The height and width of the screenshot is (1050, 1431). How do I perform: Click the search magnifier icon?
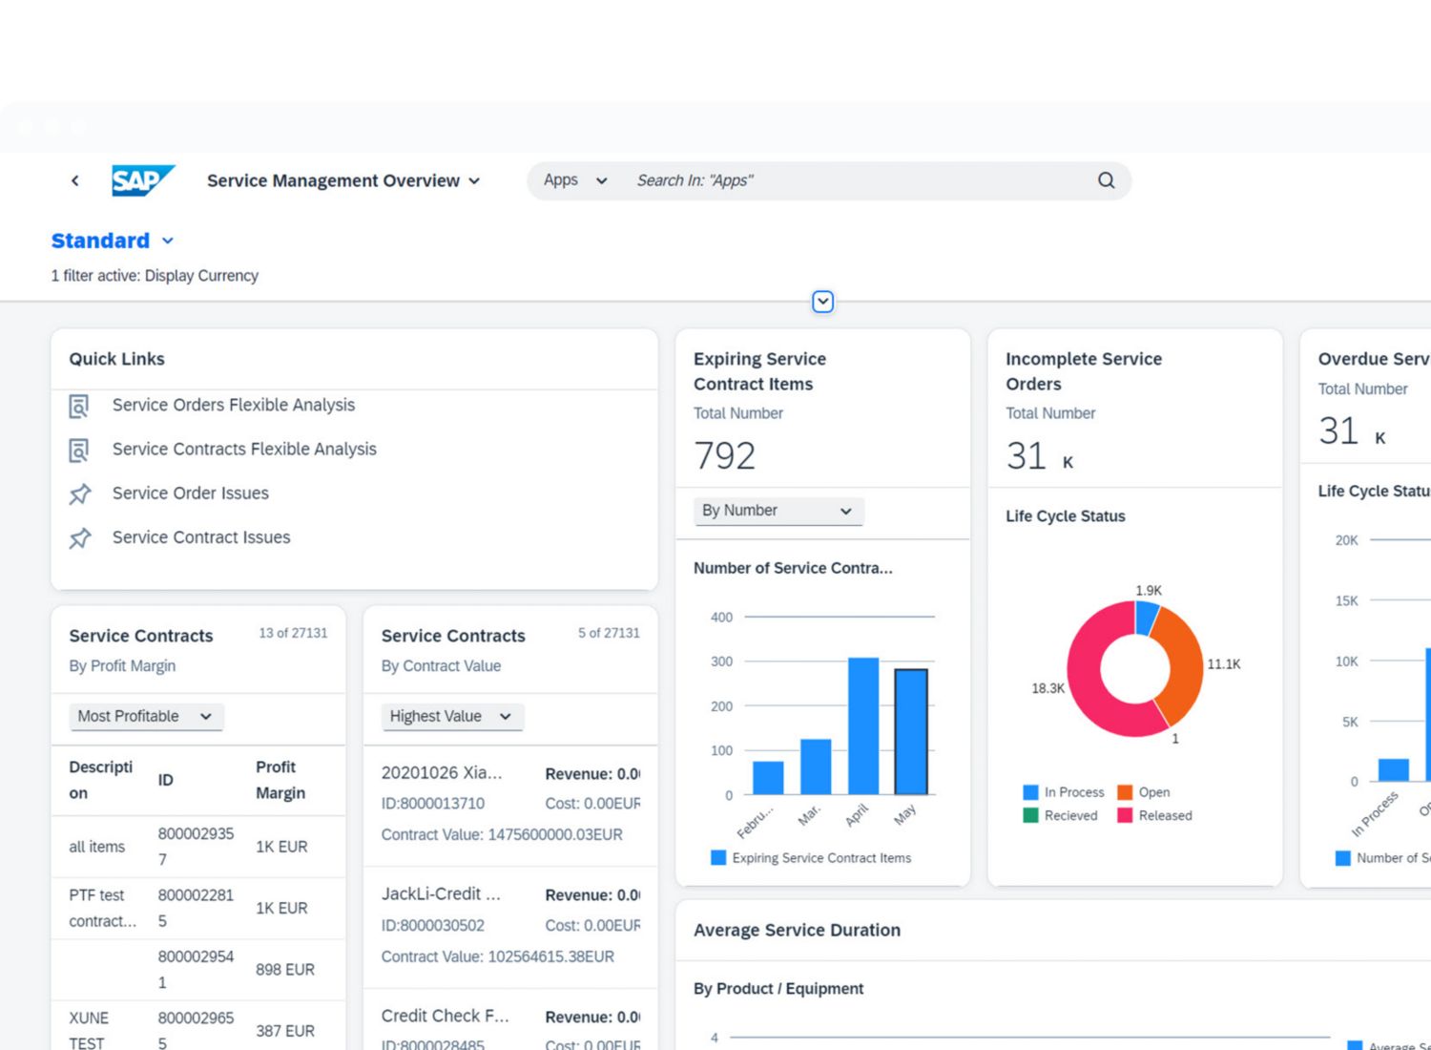(x=1106, y=180)
